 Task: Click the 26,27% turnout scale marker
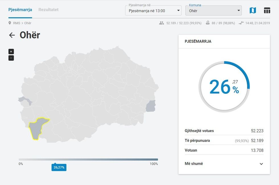tap(59, 167)
